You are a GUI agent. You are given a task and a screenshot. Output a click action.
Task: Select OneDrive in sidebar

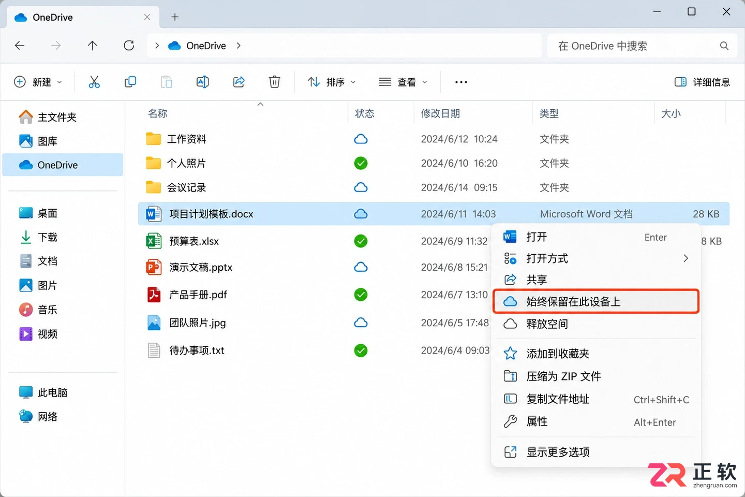point(63,165)
